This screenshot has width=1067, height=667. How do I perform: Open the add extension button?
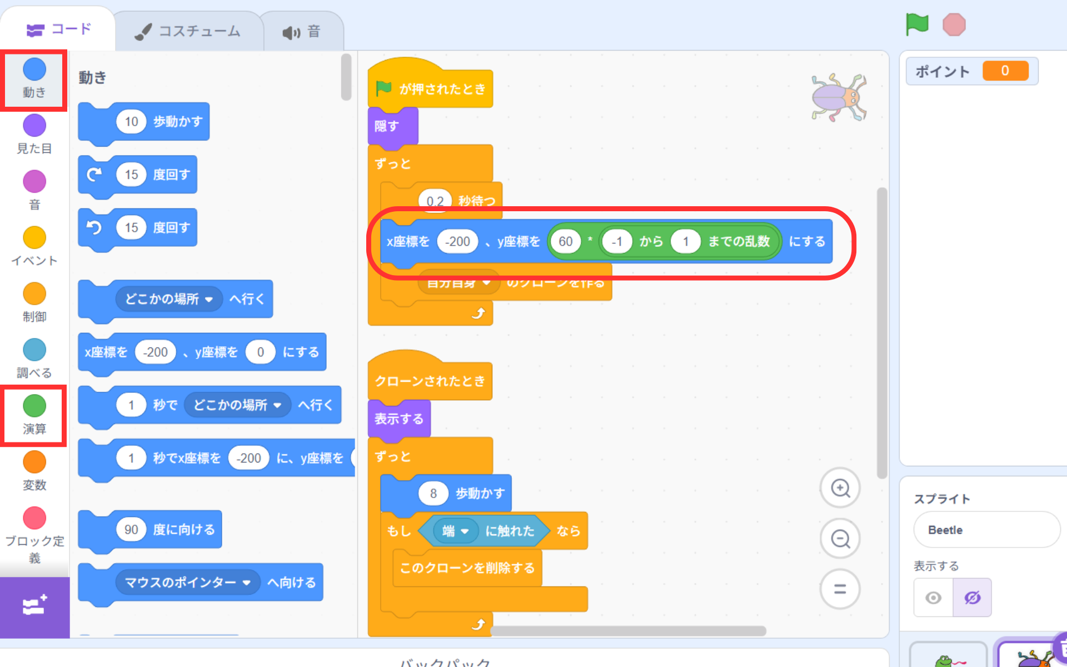(x=34, y=606)
